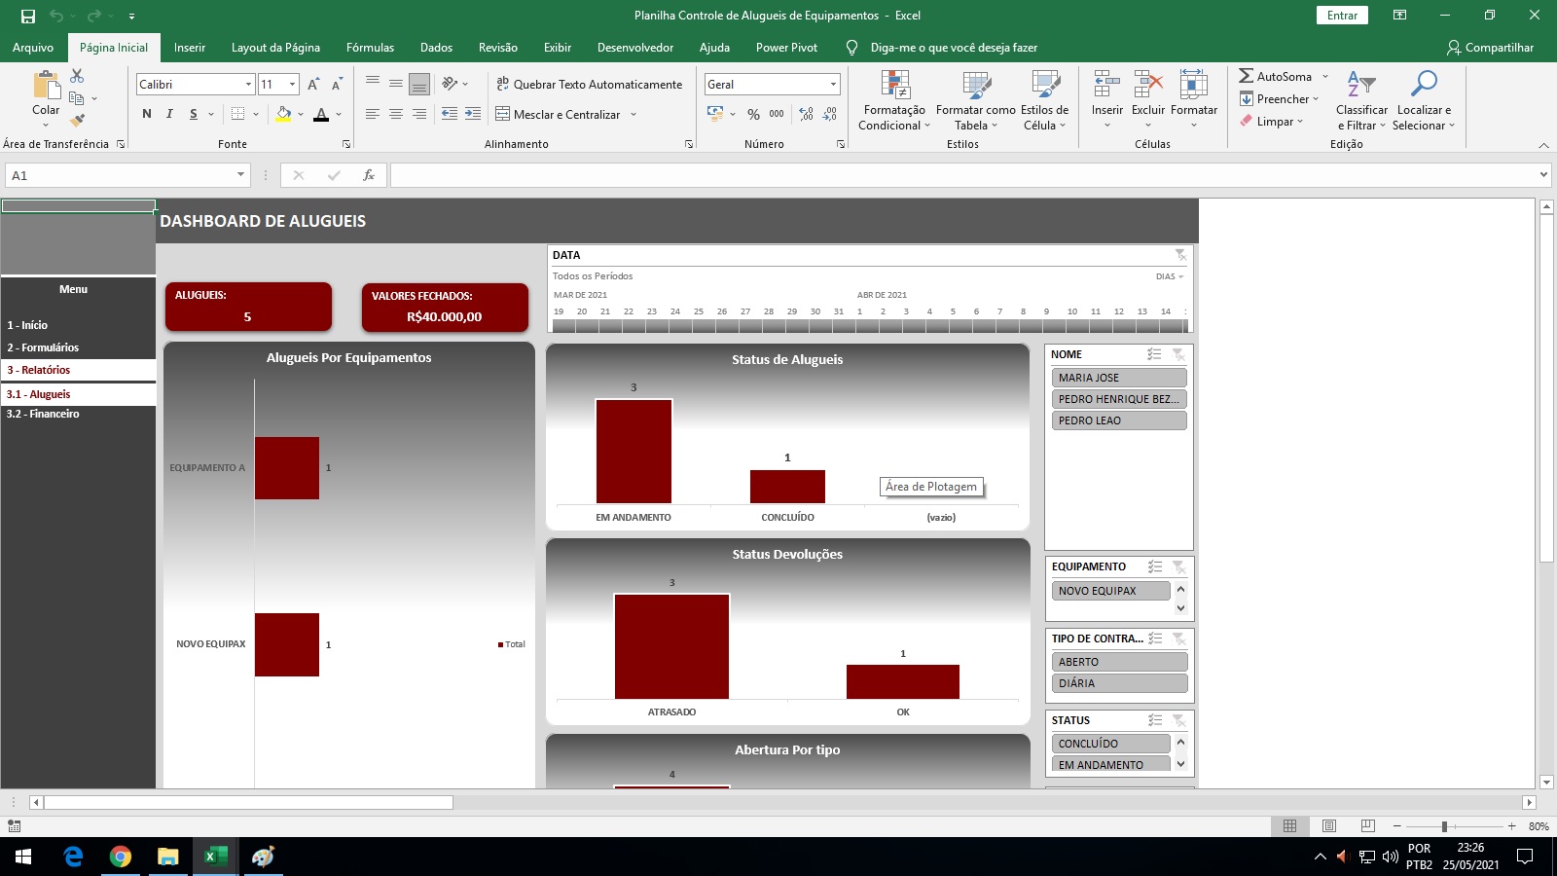Increase indent in Alinhamento group
The height and width of the screenshot is (876, 1557).
(473, 114)
